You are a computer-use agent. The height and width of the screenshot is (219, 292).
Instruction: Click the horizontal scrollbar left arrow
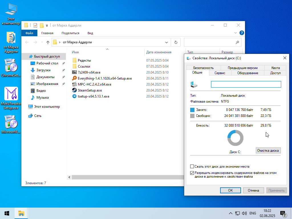69,177
